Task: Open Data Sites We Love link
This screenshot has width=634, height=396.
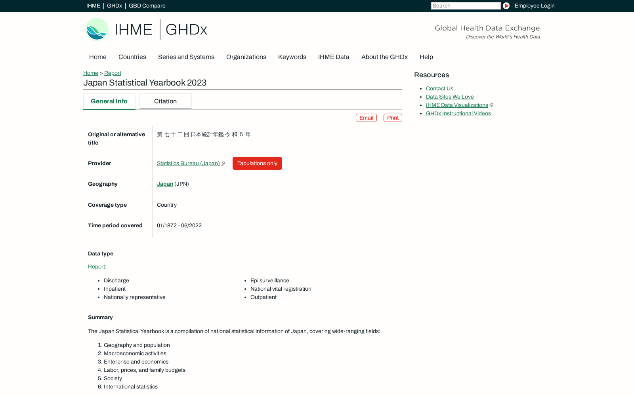Action: (x=450, y=97)
